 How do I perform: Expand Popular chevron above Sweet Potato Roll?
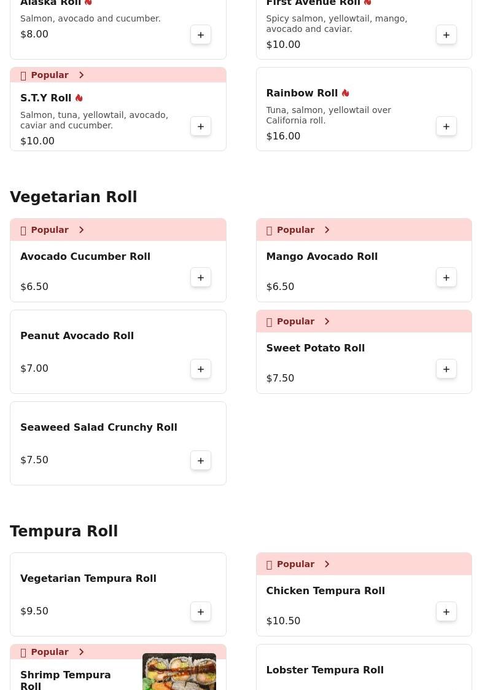coord(327,321)
